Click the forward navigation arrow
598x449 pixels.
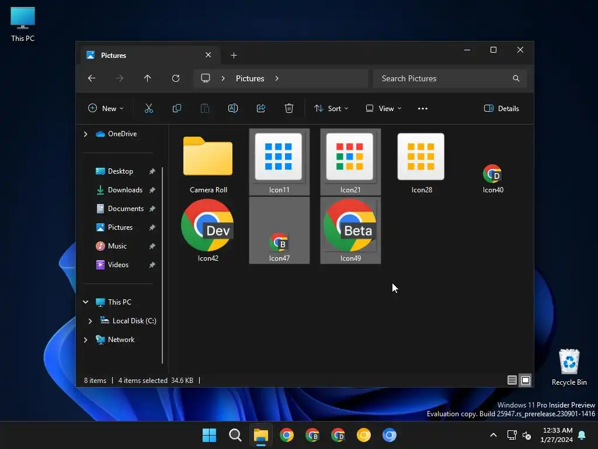click(x=120, y=78)
